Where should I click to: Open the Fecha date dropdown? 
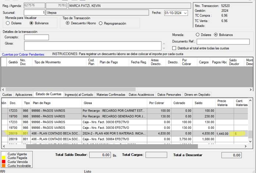185,13
